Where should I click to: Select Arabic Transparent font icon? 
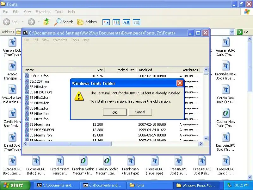pyautogui.click(x=12, y=66)
